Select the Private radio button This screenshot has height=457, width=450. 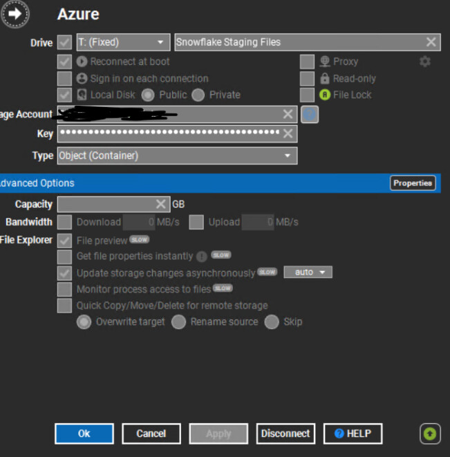(x=198, y=95)
